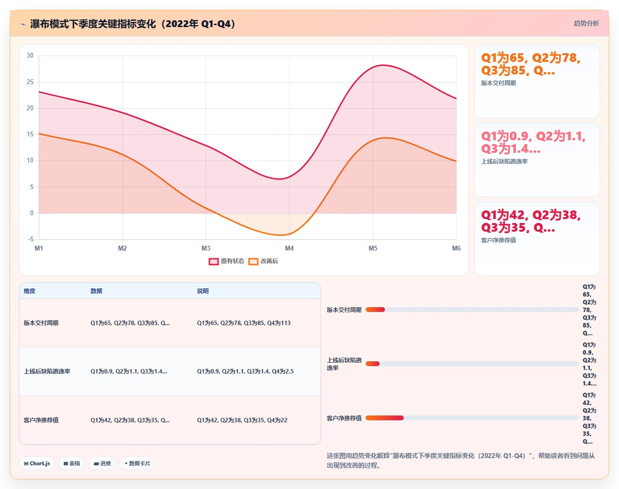
Task: Click the 30 y-axis tick label
Action: coord(30,56)
